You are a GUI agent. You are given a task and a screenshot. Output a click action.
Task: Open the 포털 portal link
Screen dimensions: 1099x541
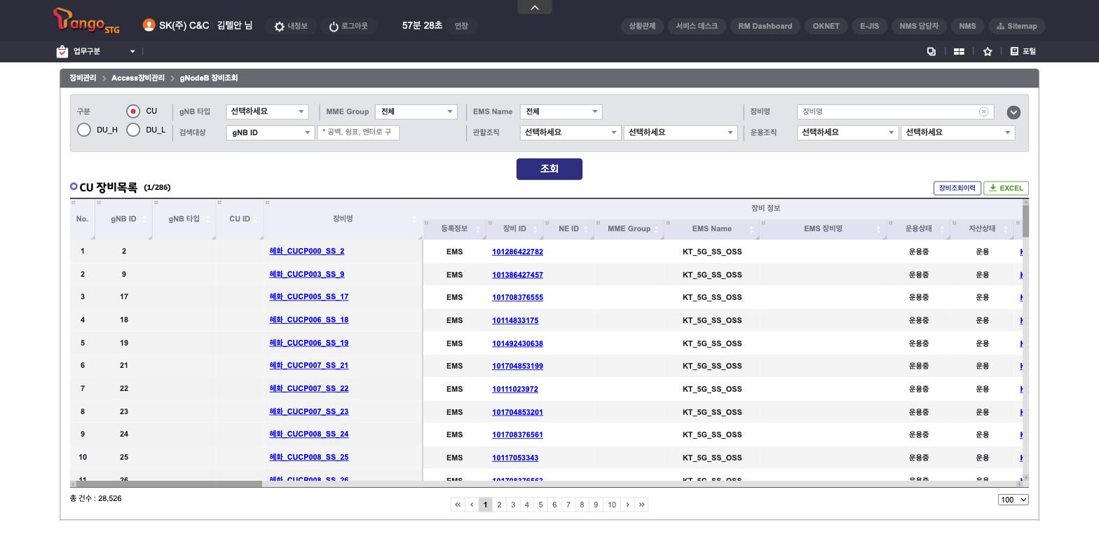(1023, 51)
